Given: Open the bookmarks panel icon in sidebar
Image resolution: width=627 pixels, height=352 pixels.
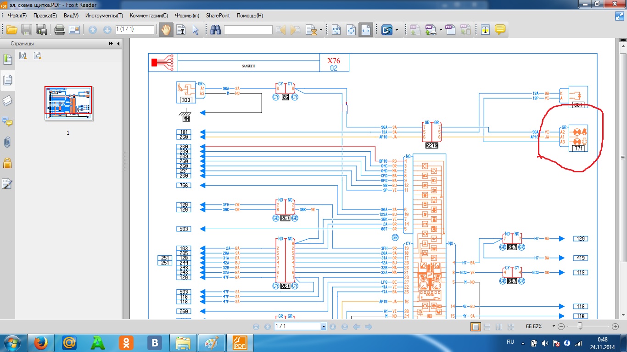Looking at the screenshot, I should (7, 59).
